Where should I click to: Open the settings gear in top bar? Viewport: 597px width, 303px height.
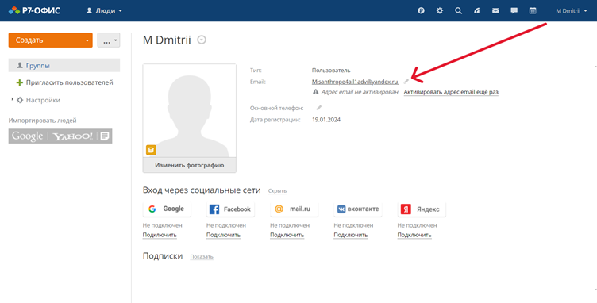pyautogui.click(x=440, y=10)
